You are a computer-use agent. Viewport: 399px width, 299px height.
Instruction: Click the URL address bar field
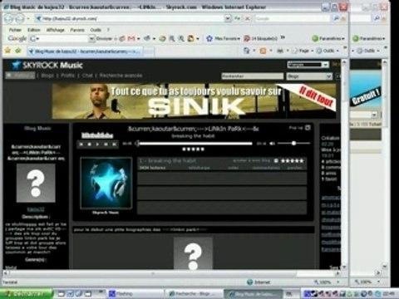pos(131,18)
